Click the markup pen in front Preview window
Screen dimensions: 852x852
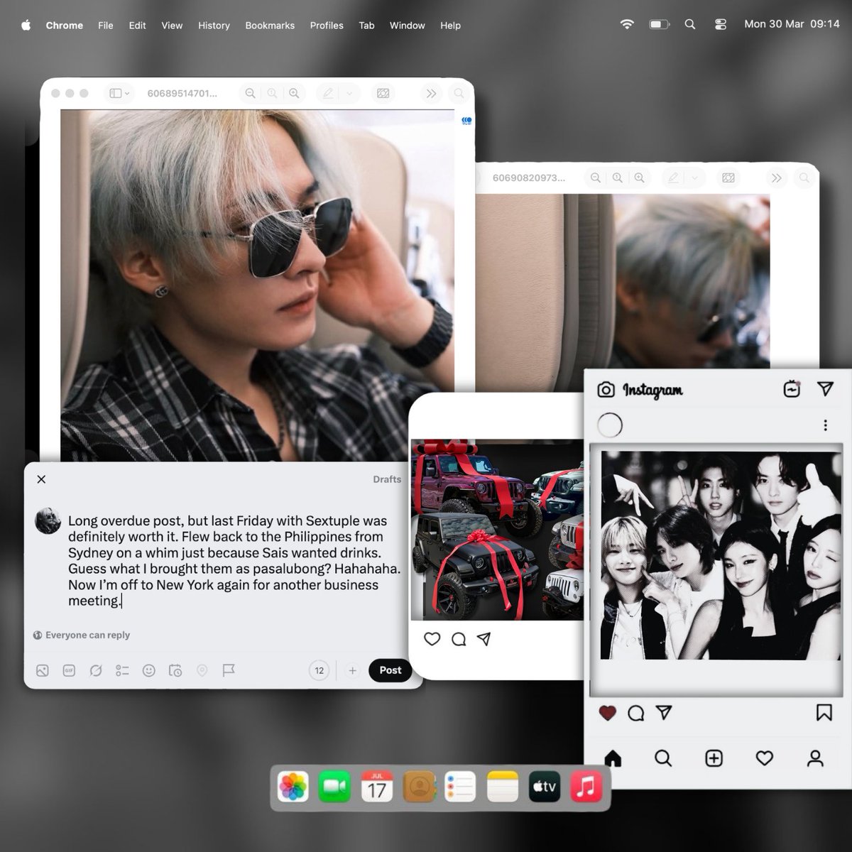(327, 93)
